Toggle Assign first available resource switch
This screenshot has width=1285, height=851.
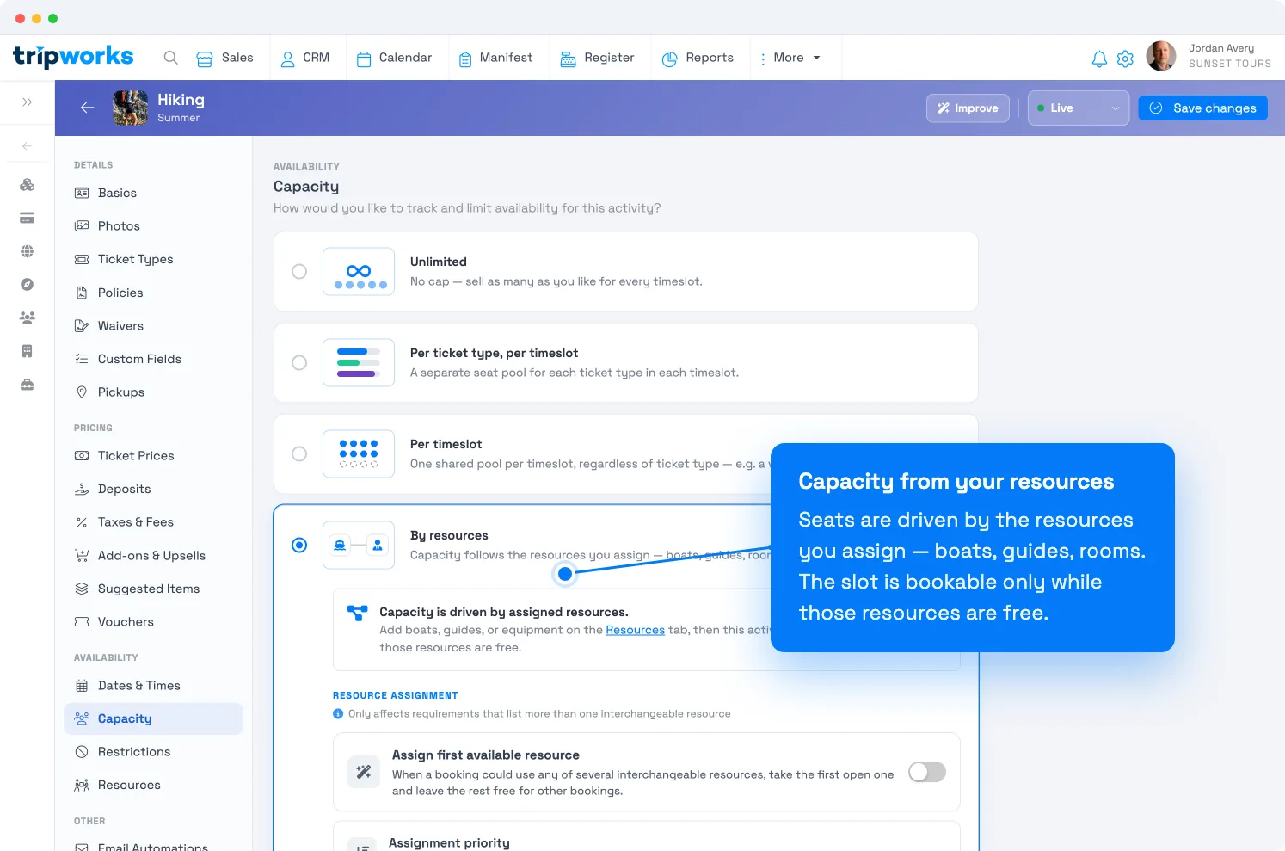coord(927,772)
